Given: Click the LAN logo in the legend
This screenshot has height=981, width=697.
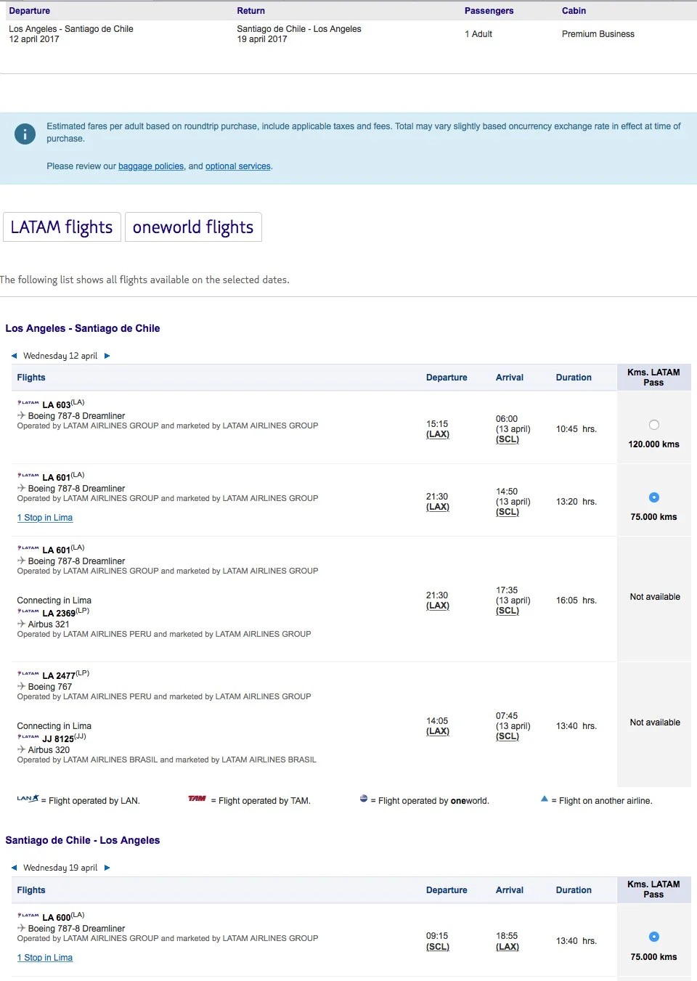Looking at the screenshot, I should [x=28, y=799].
